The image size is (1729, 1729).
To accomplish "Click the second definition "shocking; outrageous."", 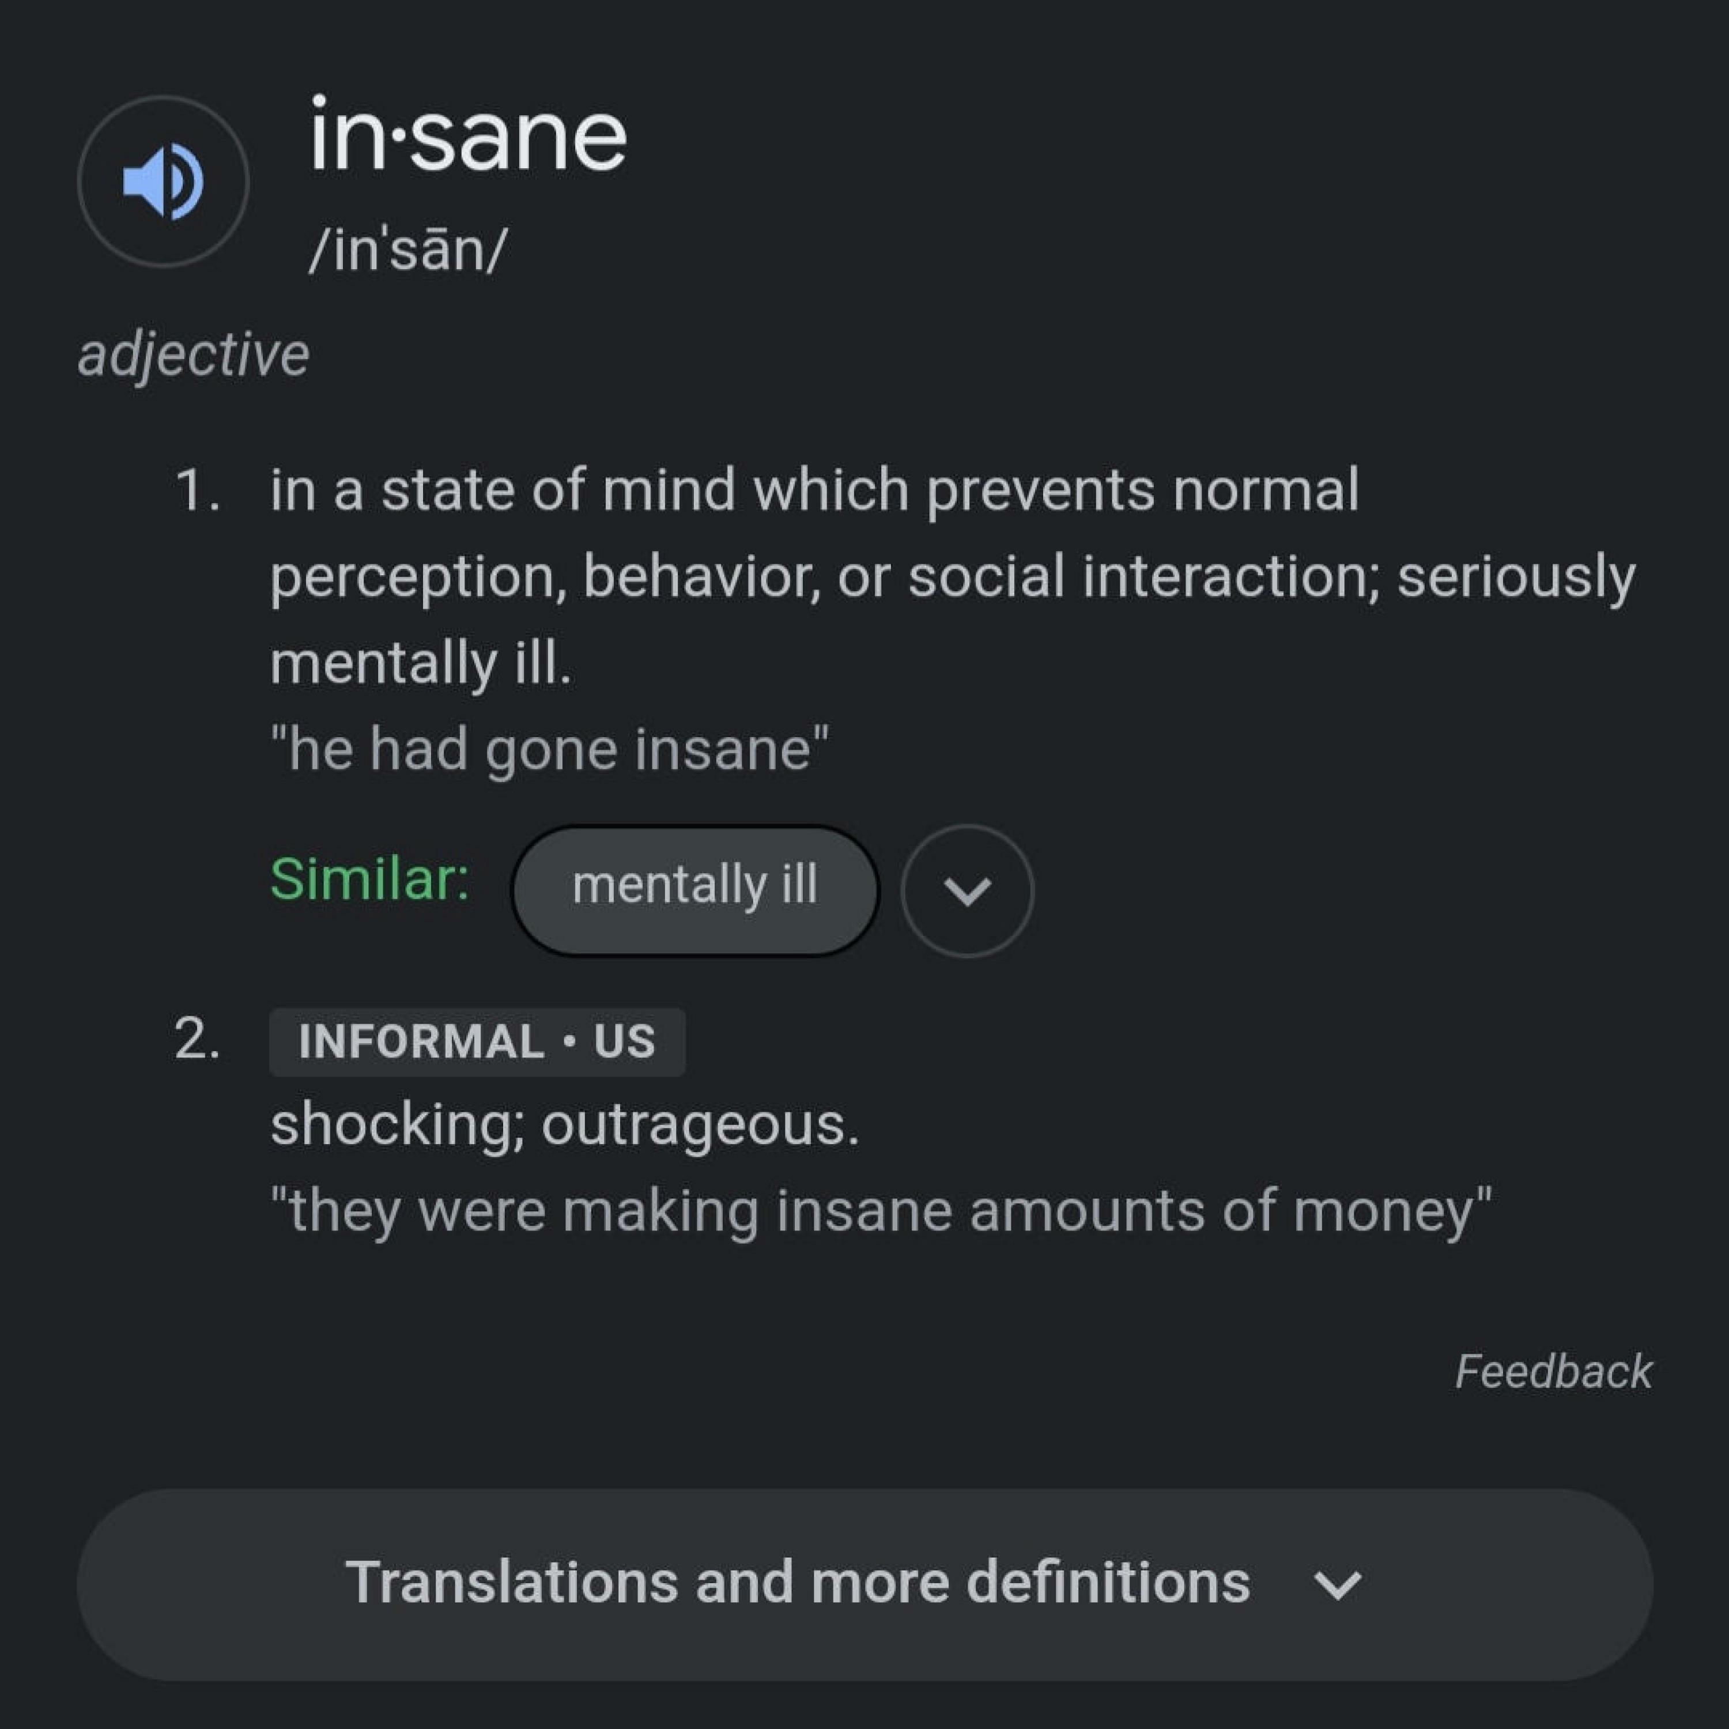I will pyautogui.click(x=565, y=1125).
